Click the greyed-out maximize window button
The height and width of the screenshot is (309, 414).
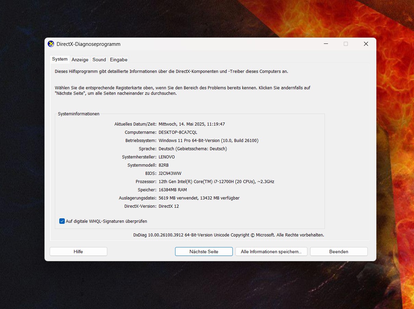coord(346,44)
